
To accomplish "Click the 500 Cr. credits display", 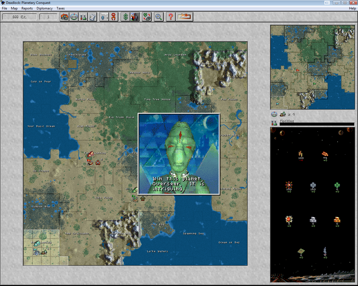I will click(20, 17).
